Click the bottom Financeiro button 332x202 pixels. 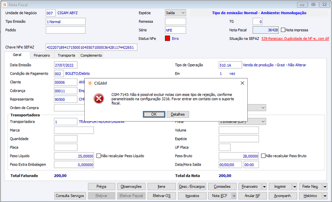(250, 187)
